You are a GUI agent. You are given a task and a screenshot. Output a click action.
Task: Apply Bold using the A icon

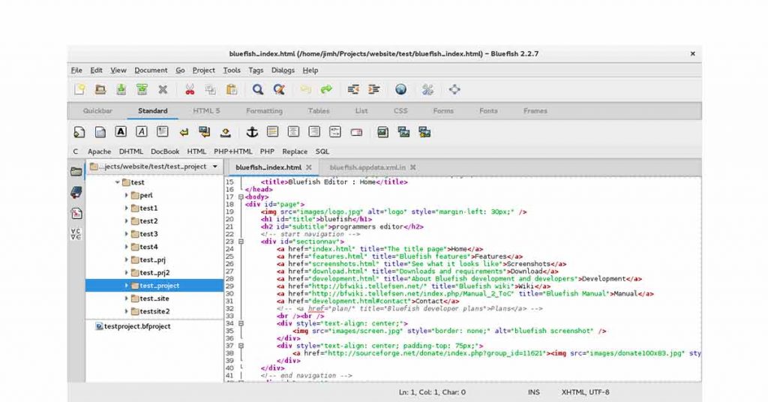tap(120, 132)
